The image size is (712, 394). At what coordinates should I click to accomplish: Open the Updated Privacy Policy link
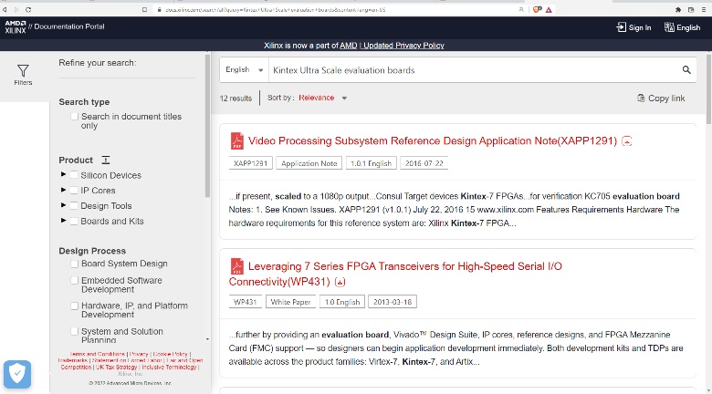pos(403,46)
